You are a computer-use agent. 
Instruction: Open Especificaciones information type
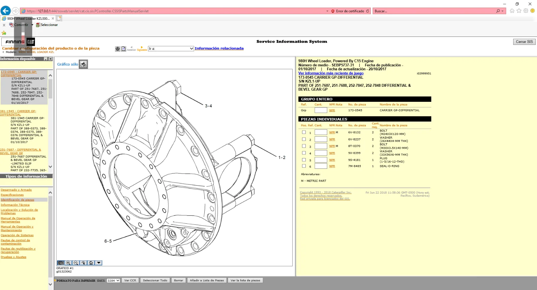point(12,195)
